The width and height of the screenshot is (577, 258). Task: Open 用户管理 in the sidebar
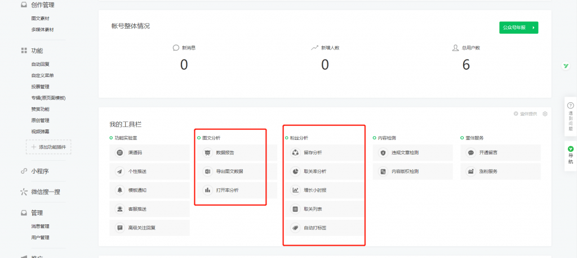(41, 238)
